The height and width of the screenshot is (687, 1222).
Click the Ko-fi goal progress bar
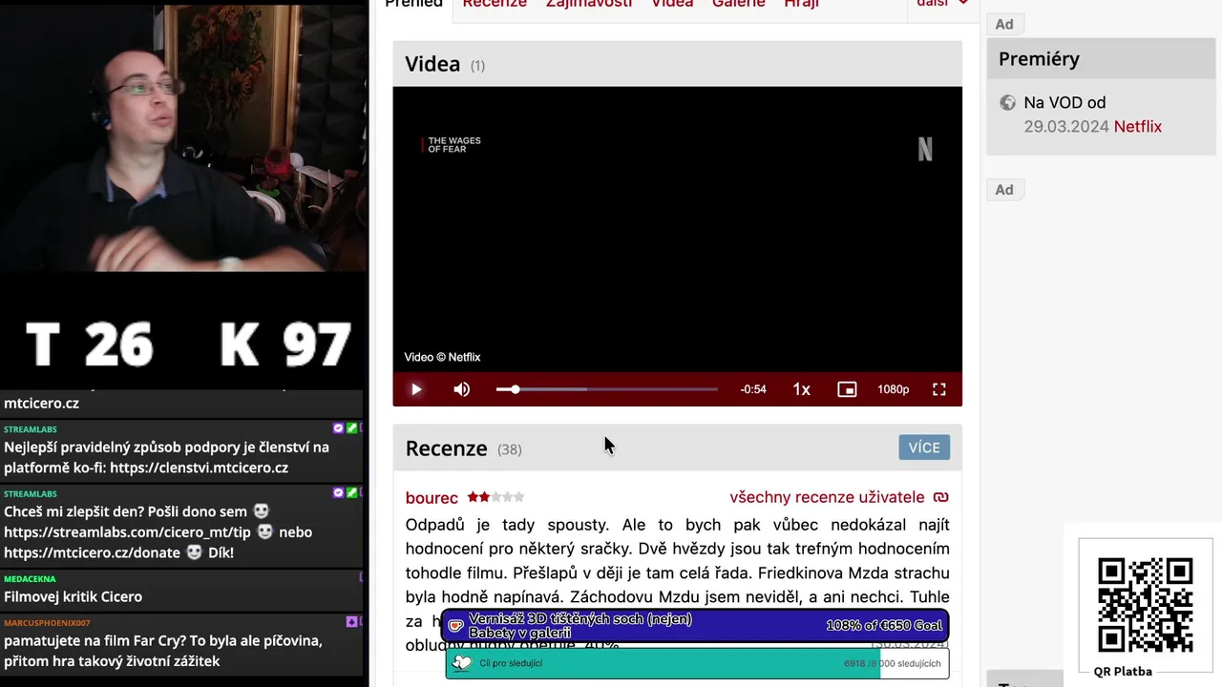click(x=695, y=626)
